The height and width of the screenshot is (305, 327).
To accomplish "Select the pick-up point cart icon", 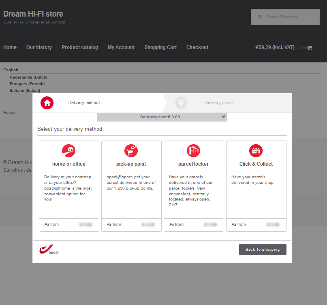I will [131, 151].
